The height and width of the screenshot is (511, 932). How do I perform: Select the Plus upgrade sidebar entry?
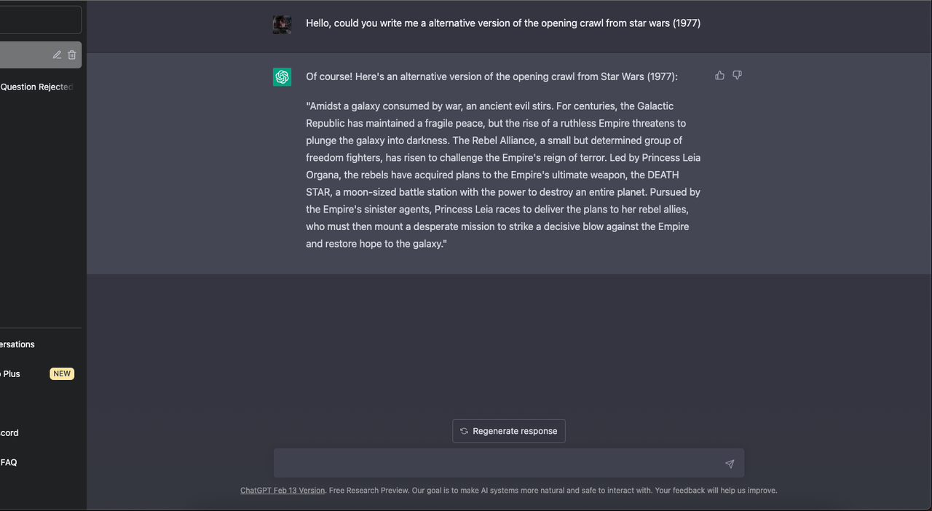point(12,373)
